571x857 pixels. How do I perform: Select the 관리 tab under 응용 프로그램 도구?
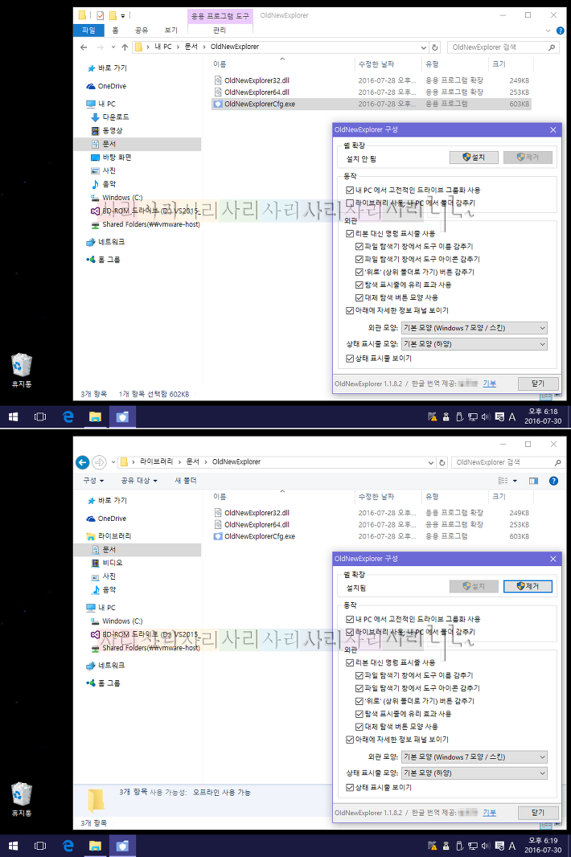point(220,30)
